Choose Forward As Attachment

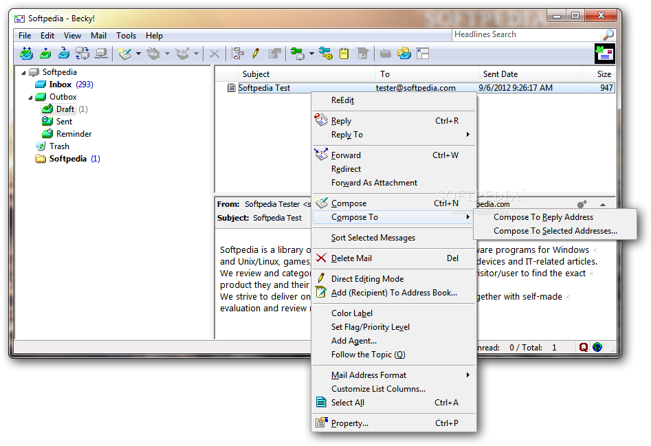(x=393, y=183)
